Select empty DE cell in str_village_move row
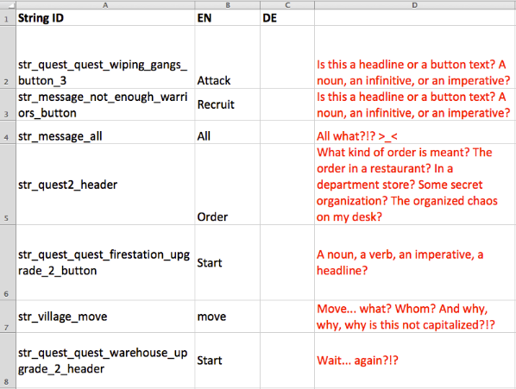 (287, 317)
